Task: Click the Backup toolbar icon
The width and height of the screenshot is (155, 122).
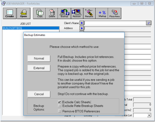Action: coord(64,13)
